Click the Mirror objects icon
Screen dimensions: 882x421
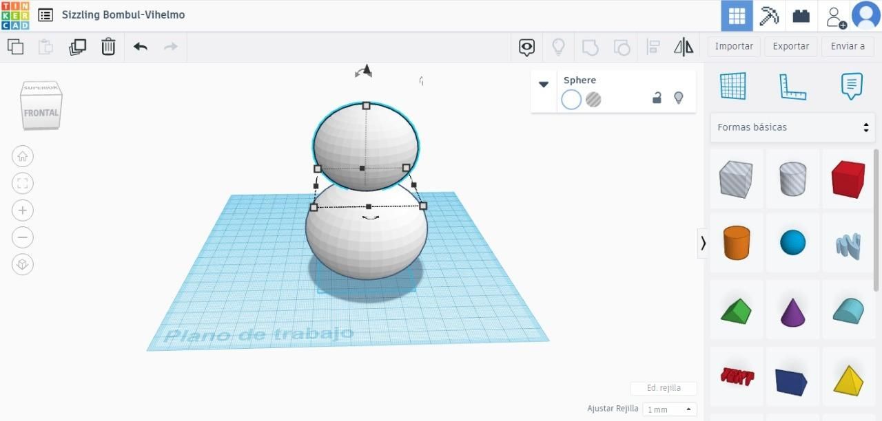pyautogui.click(x=684, y=47)
